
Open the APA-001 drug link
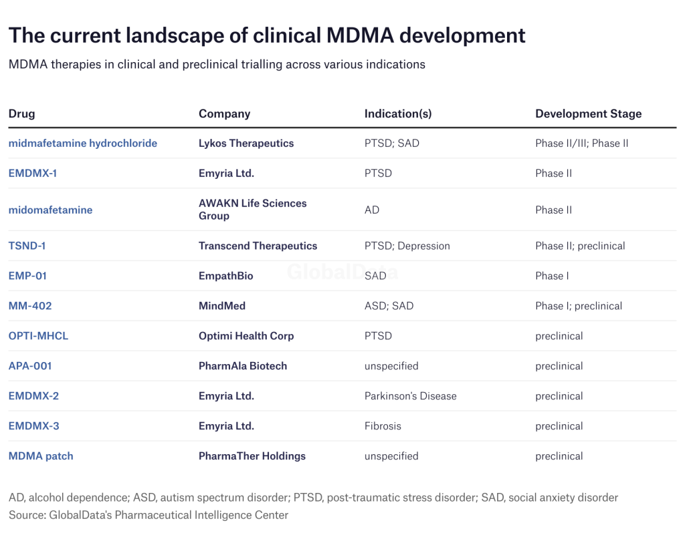pos(30,366)
